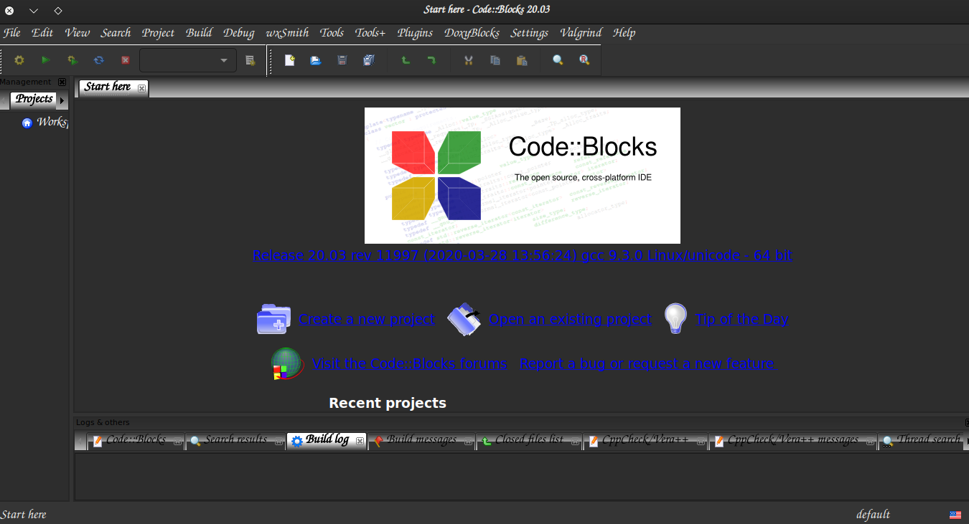Click the Find magnifier icon
969x524 pixels.
[558, 61]
